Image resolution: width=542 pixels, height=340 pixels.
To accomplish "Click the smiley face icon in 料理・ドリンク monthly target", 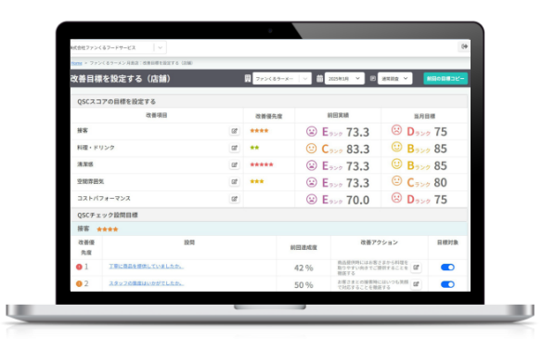I will click(x=397, y=147).
